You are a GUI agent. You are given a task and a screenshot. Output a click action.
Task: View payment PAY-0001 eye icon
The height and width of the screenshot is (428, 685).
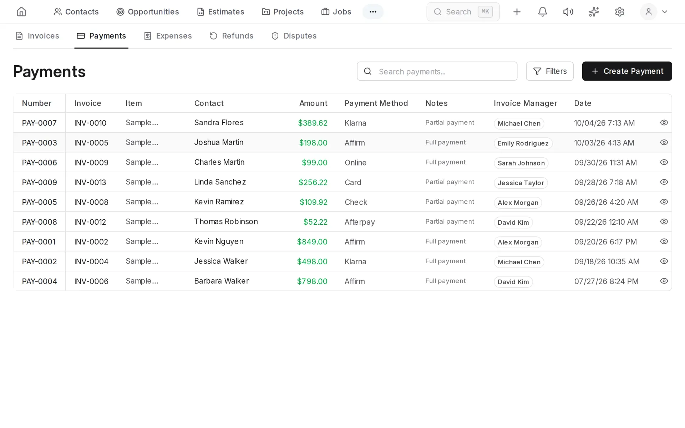[664, 241]
